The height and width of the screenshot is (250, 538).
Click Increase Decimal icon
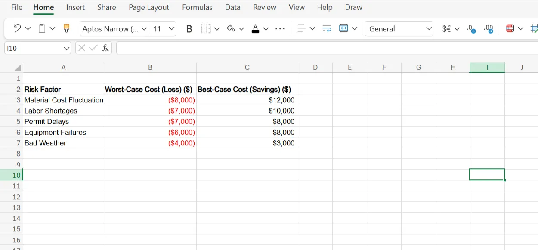471,29
